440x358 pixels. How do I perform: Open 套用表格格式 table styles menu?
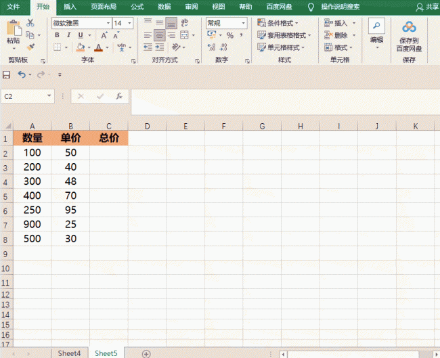284,35
